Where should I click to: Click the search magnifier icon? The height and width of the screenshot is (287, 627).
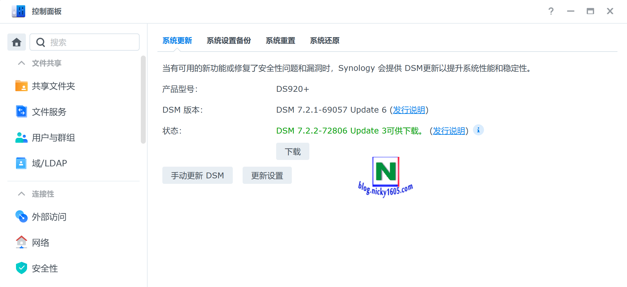coord(41,42)
